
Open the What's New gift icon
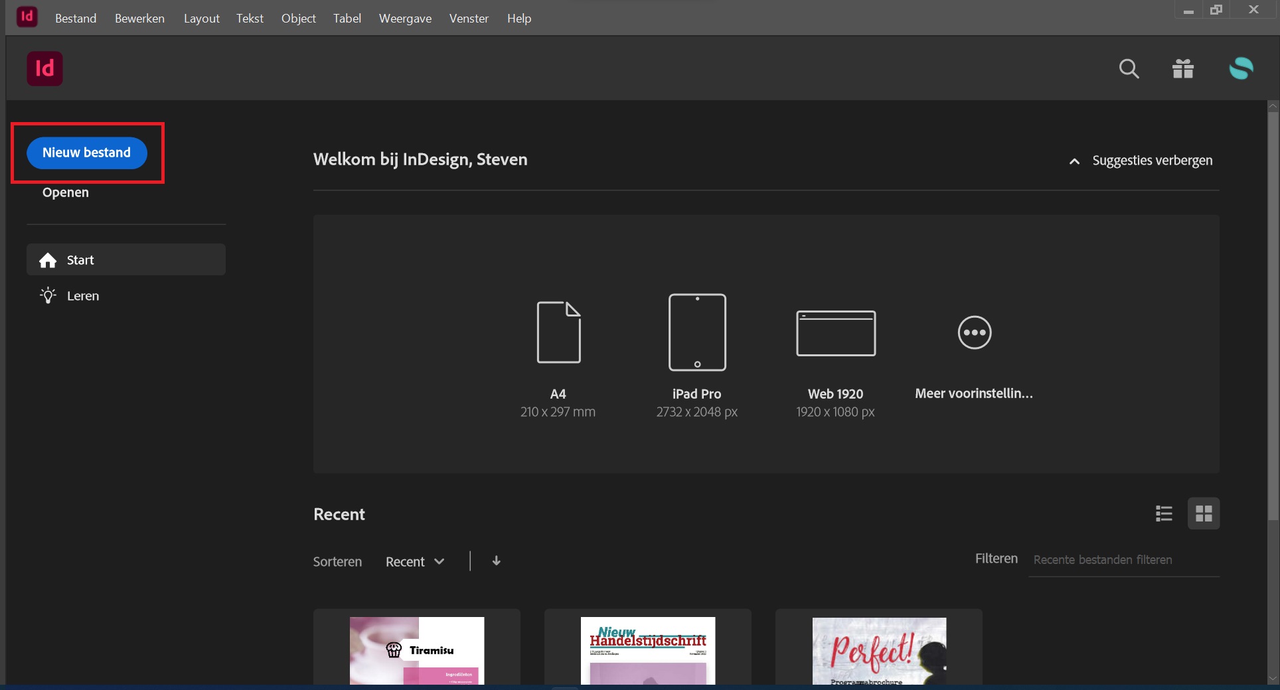click(1183, 68)
